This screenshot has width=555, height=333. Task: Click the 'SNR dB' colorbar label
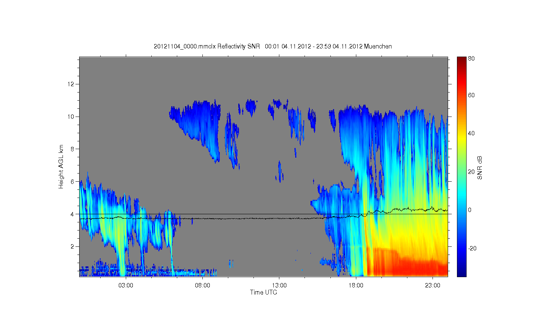pyautogui.click(x=480, y=168)
